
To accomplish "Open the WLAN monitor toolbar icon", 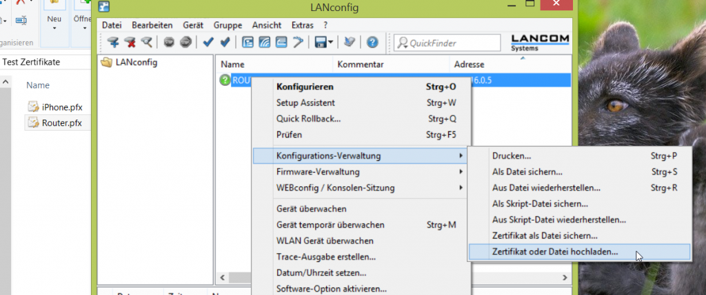I will pyautogui.click(x=264, y=43).
